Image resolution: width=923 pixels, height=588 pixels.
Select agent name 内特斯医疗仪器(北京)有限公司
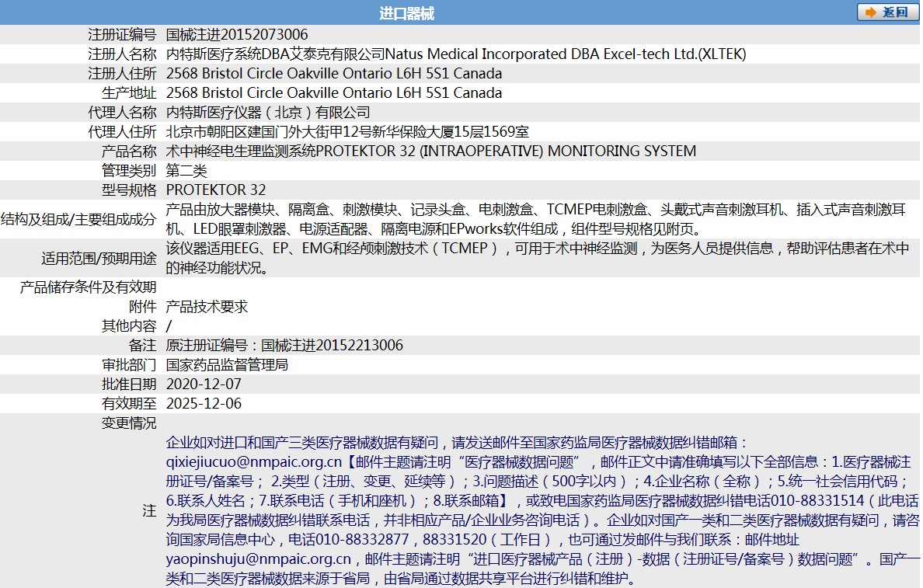tap(268, 112)
